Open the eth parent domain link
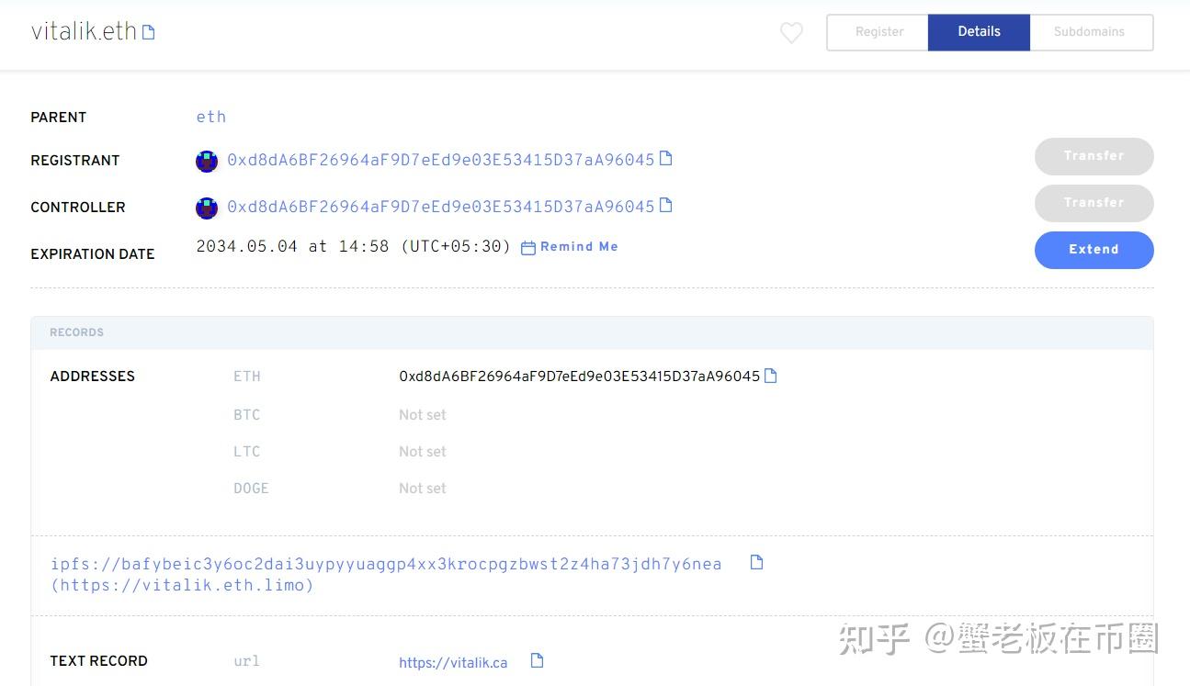Viewport: 1190px width, 686px height. pos(211,117)
